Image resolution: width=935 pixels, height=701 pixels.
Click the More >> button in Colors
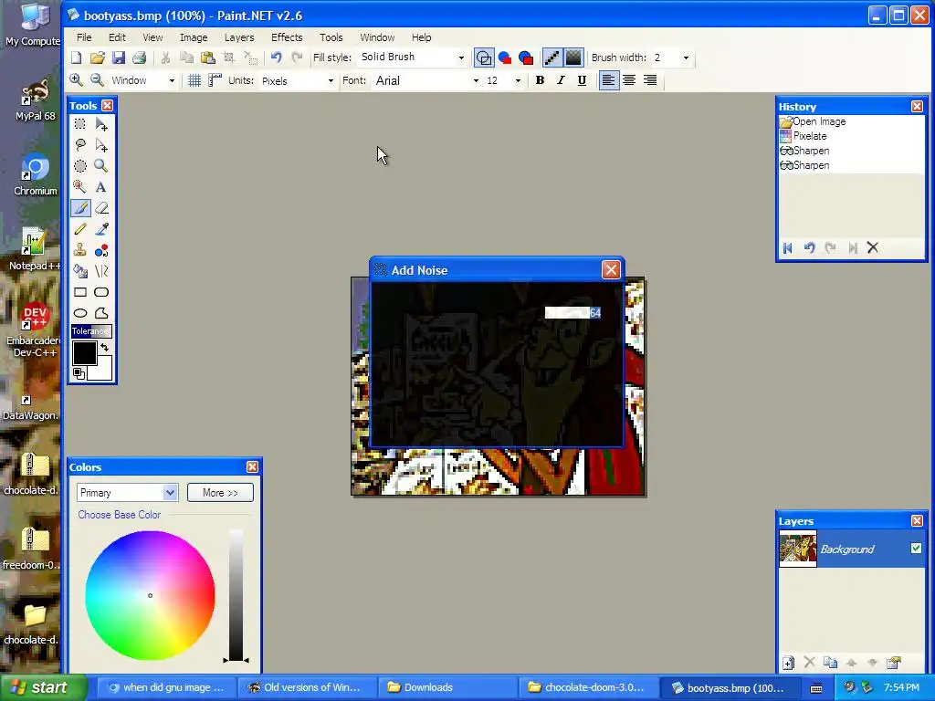[220, 492]
